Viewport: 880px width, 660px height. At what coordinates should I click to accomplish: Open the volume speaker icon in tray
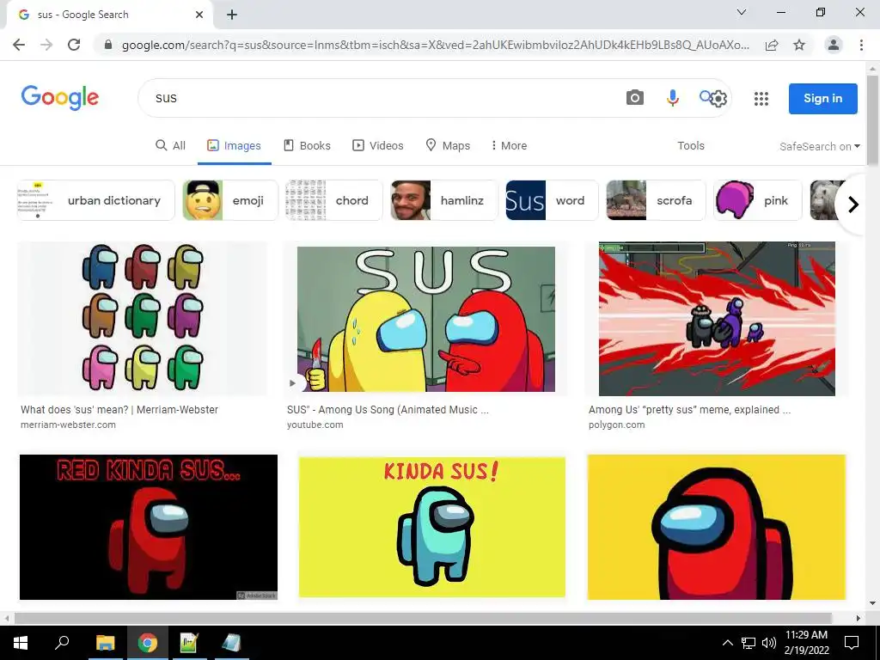coord(769,643)
